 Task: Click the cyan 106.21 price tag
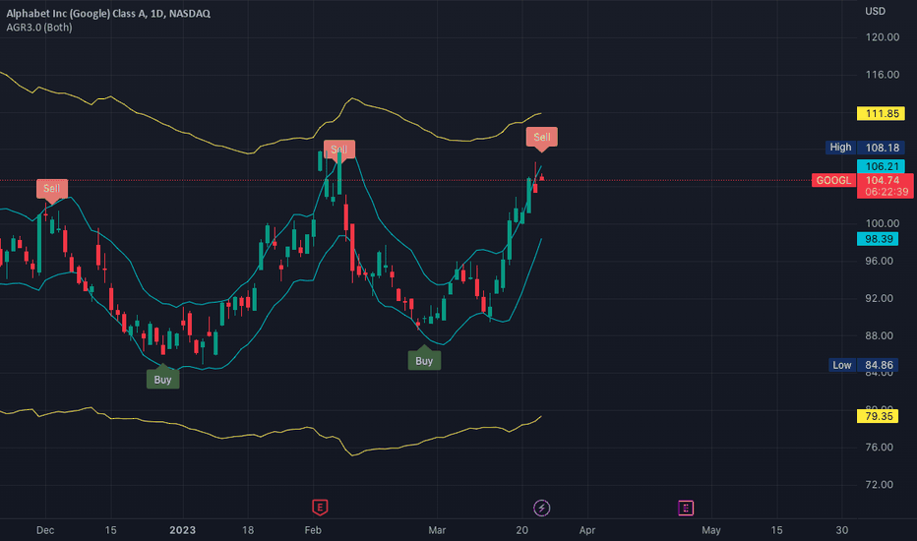[x=881, y=166]
